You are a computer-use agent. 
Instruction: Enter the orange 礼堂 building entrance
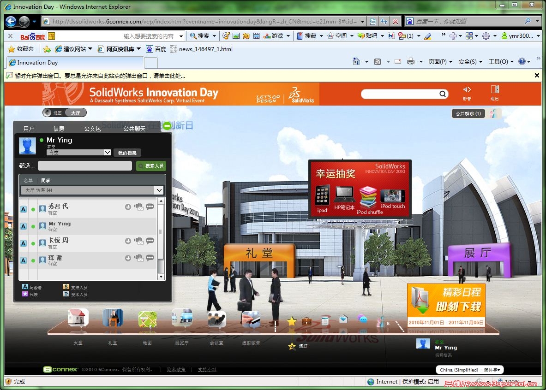click(259, 260)
